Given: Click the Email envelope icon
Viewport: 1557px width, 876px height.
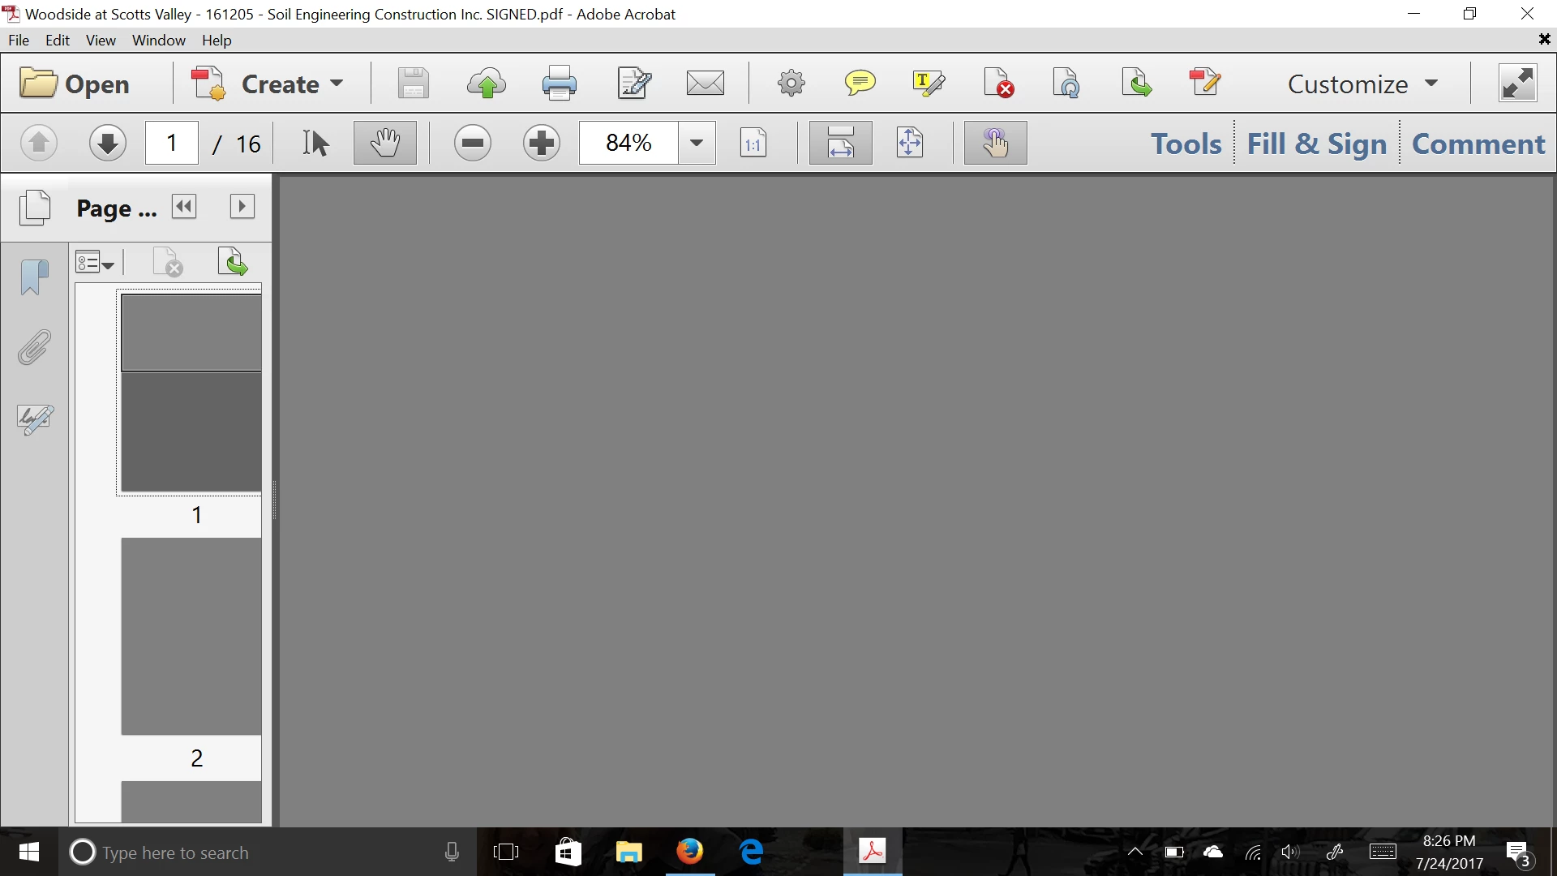Looking at the screenshot, I should tap(705, 84).
